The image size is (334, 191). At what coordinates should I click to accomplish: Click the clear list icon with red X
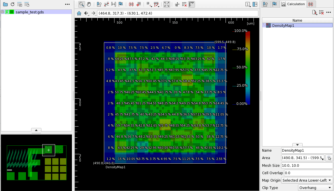[x=321, y=13]
